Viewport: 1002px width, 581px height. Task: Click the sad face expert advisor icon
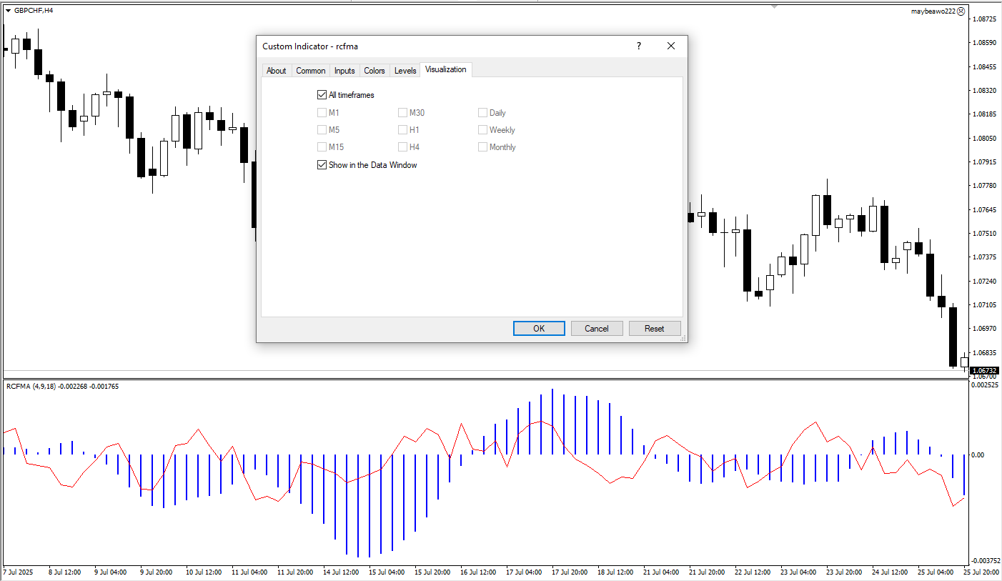961,11
